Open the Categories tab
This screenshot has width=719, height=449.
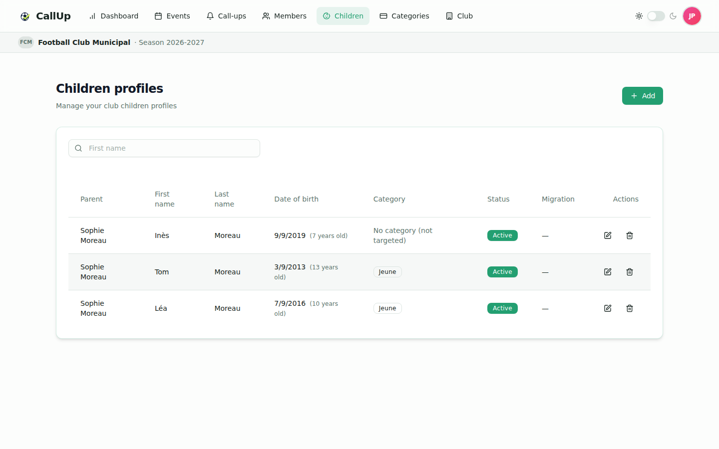[404, 16]
